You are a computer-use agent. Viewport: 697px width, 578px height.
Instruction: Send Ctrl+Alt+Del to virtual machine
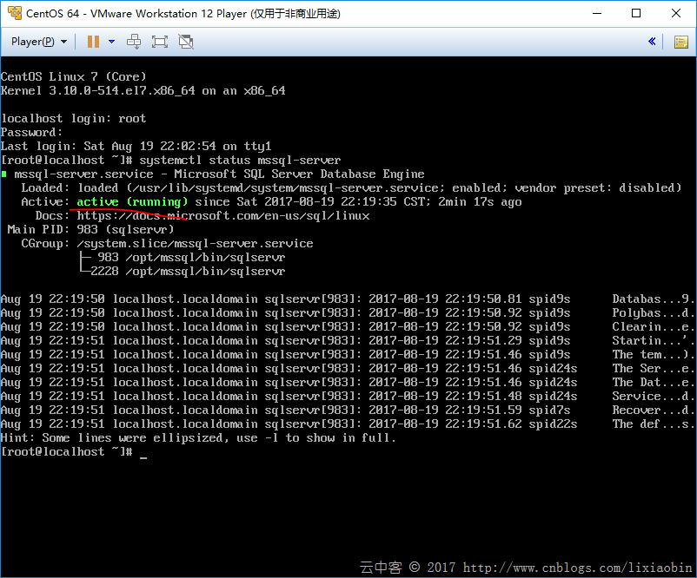pos(134,42)
